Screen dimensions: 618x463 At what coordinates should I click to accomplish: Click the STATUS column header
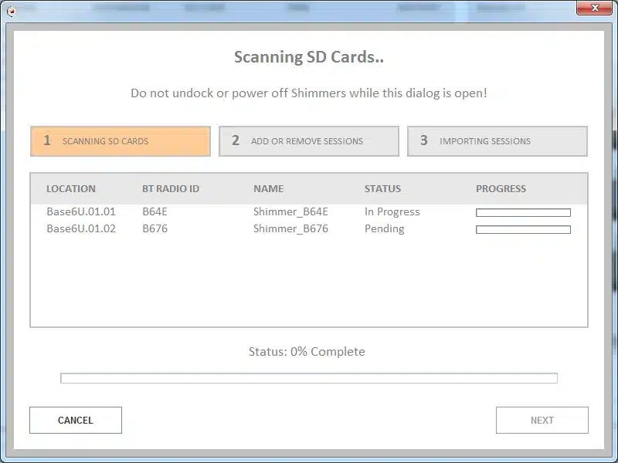(382, 188)
